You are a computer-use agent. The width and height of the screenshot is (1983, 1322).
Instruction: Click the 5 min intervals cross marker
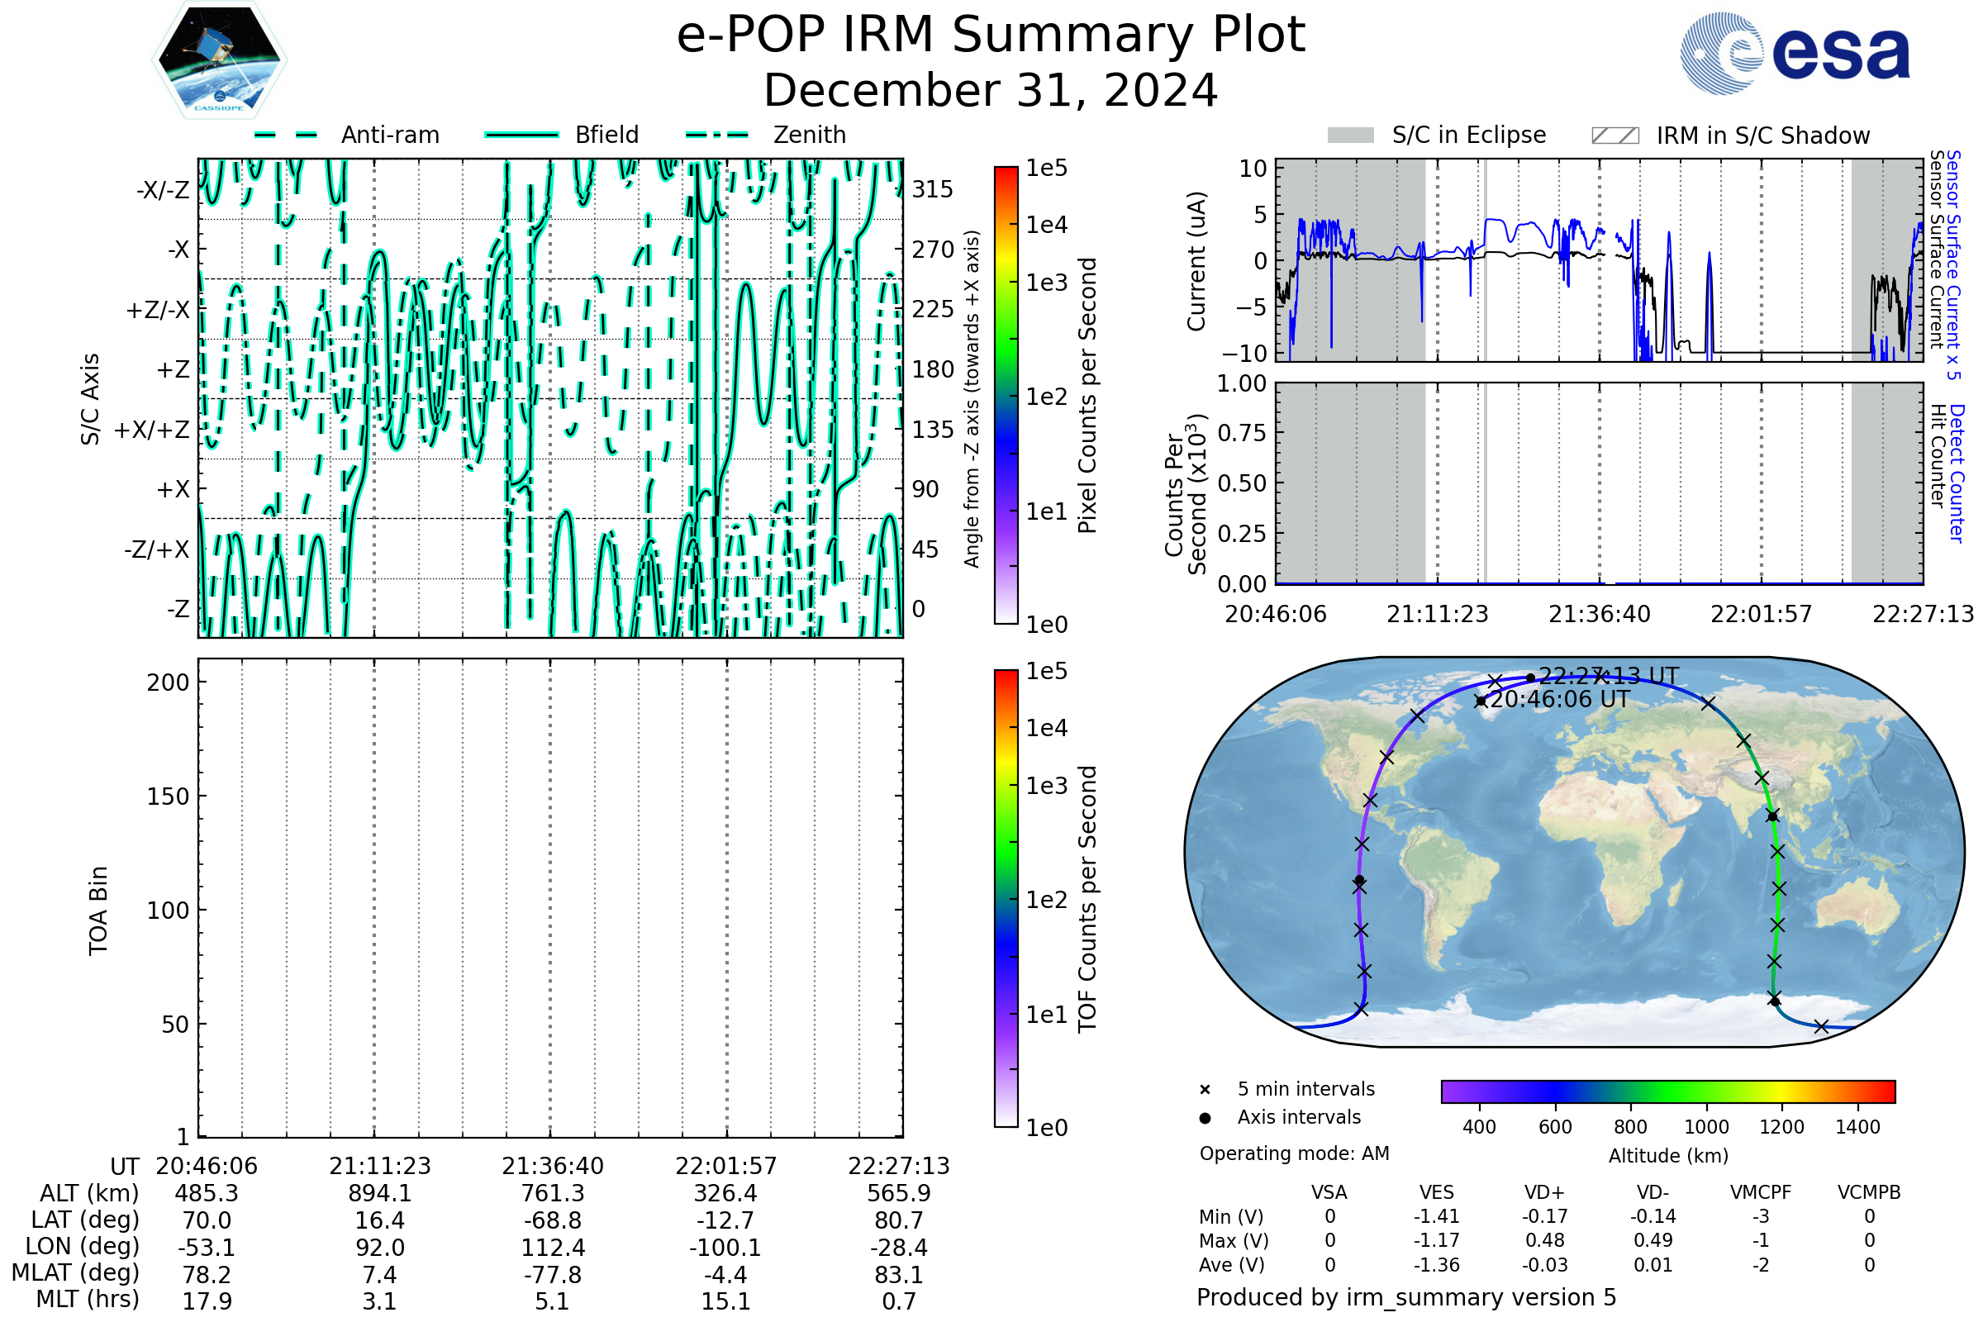(1205, 1090)
